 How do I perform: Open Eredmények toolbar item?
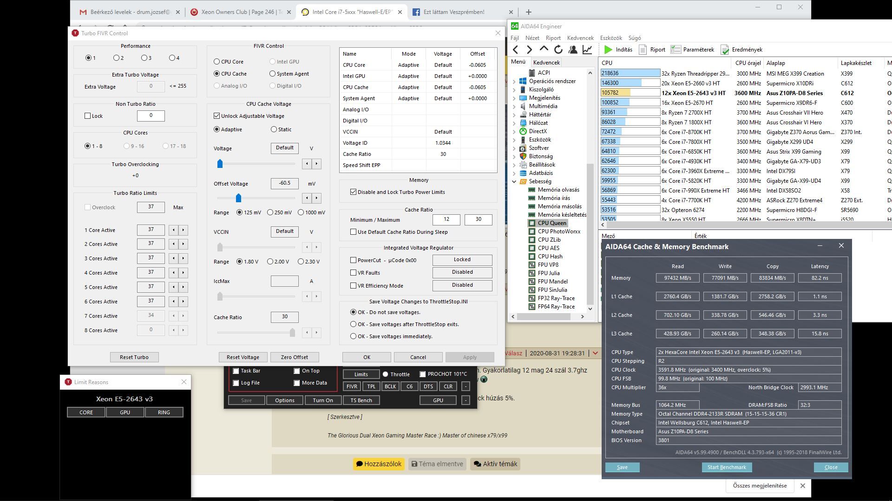pos(741,50)
